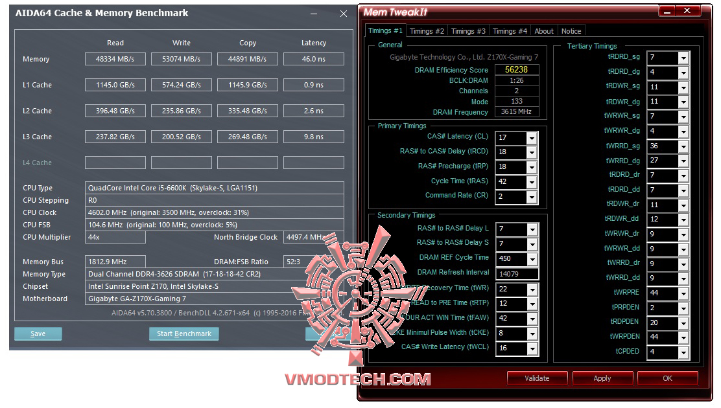Click the Apply button in Mem TweakIt
The height and width of the screenshot is (408, 721).
click(x=602, y=378)
